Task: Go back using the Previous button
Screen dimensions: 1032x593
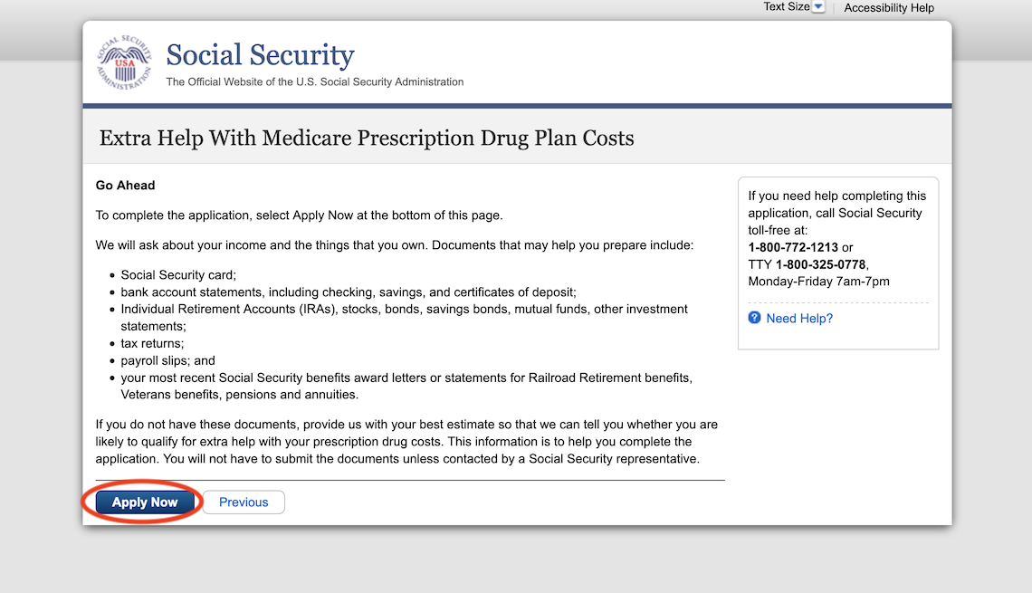Action: coord(243,501)
